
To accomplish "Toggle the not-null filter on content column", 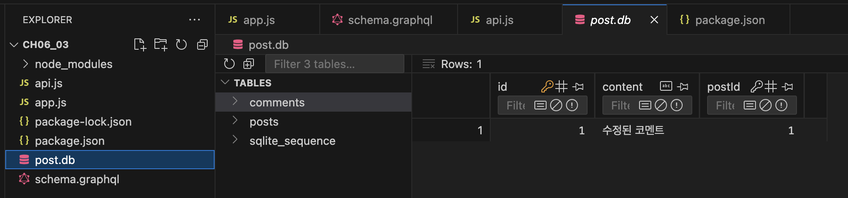I will click(x=677, y=105).
